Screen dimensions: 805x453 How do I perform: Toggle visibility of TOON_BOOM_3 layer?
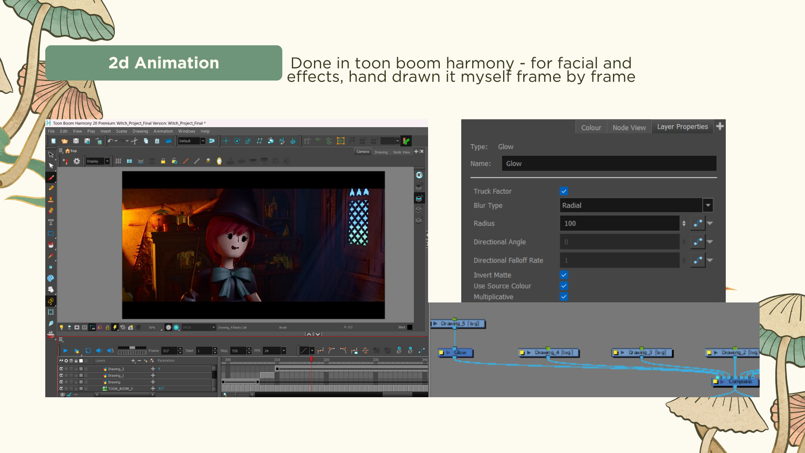[x=61, y=389]
